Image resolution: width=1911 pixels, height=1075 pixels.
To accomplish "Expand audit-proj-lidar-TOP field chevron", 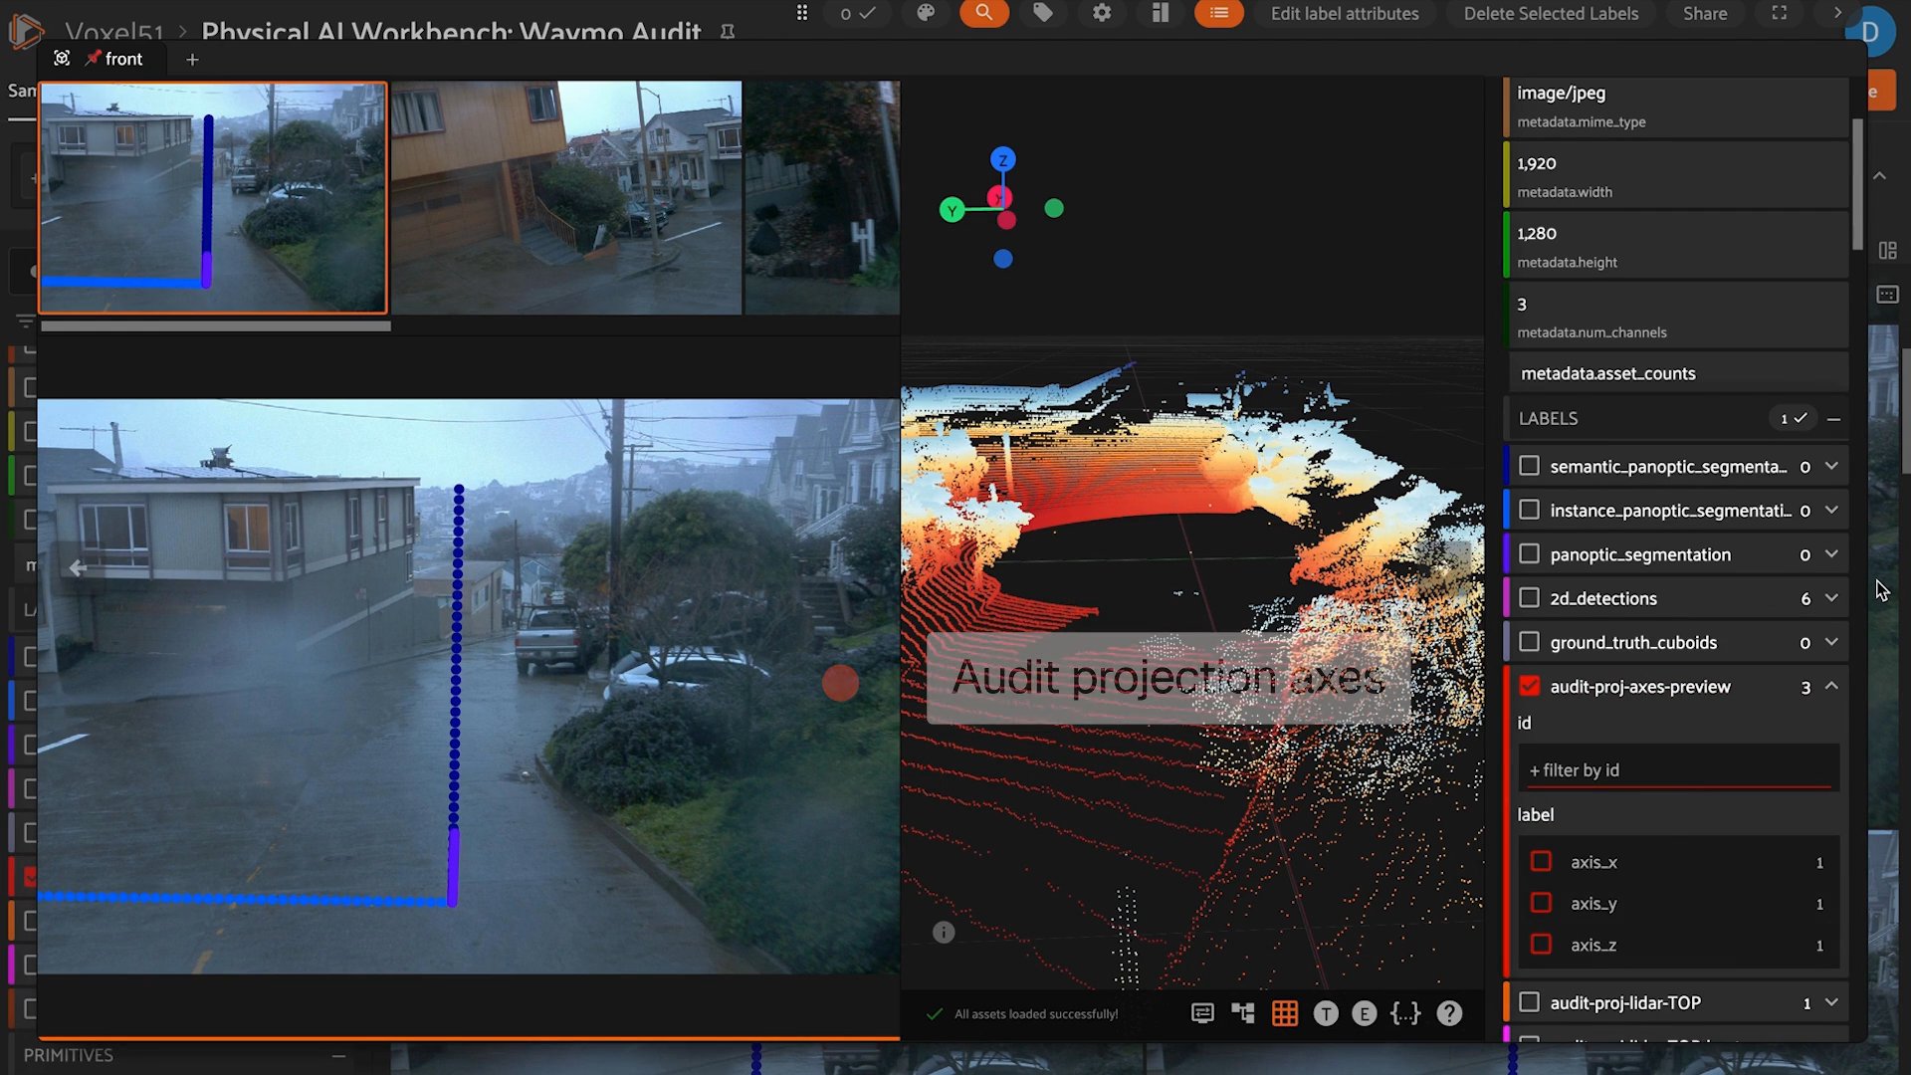I will click(1831, 1002).
